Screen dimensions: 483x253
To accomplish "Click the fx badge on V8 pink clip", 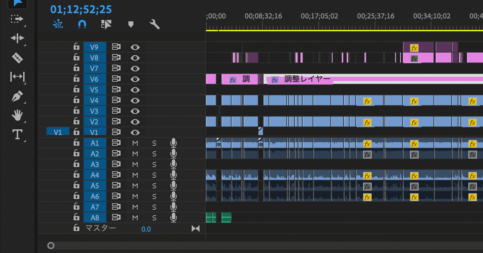I will pyautogui.click(x=414, y=58).
